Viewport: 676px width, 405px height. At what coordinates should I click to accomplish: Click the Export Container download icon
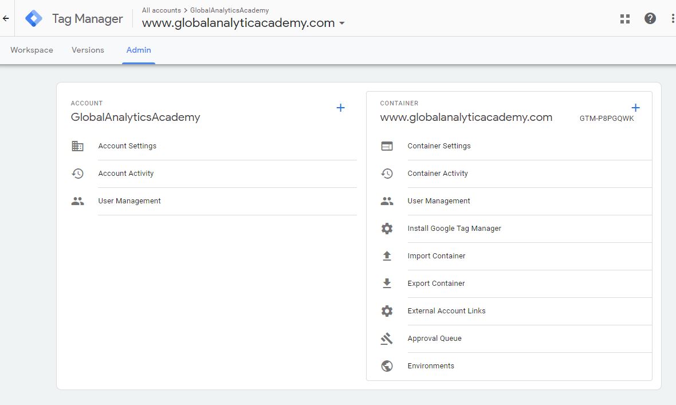[x=387, y=284]
